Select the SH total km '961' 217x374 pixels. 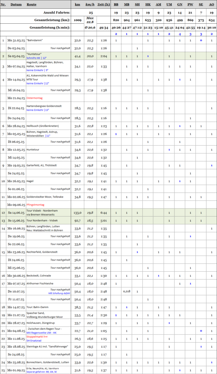137,20
